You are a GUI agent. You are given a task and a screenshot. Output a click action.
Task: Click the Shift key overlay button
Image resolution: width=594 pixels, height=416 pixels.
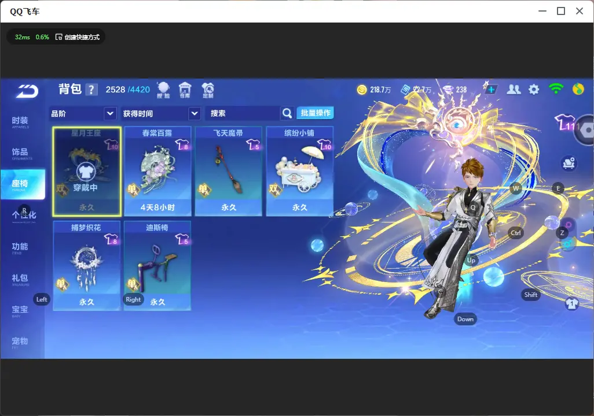pos(530,295)
